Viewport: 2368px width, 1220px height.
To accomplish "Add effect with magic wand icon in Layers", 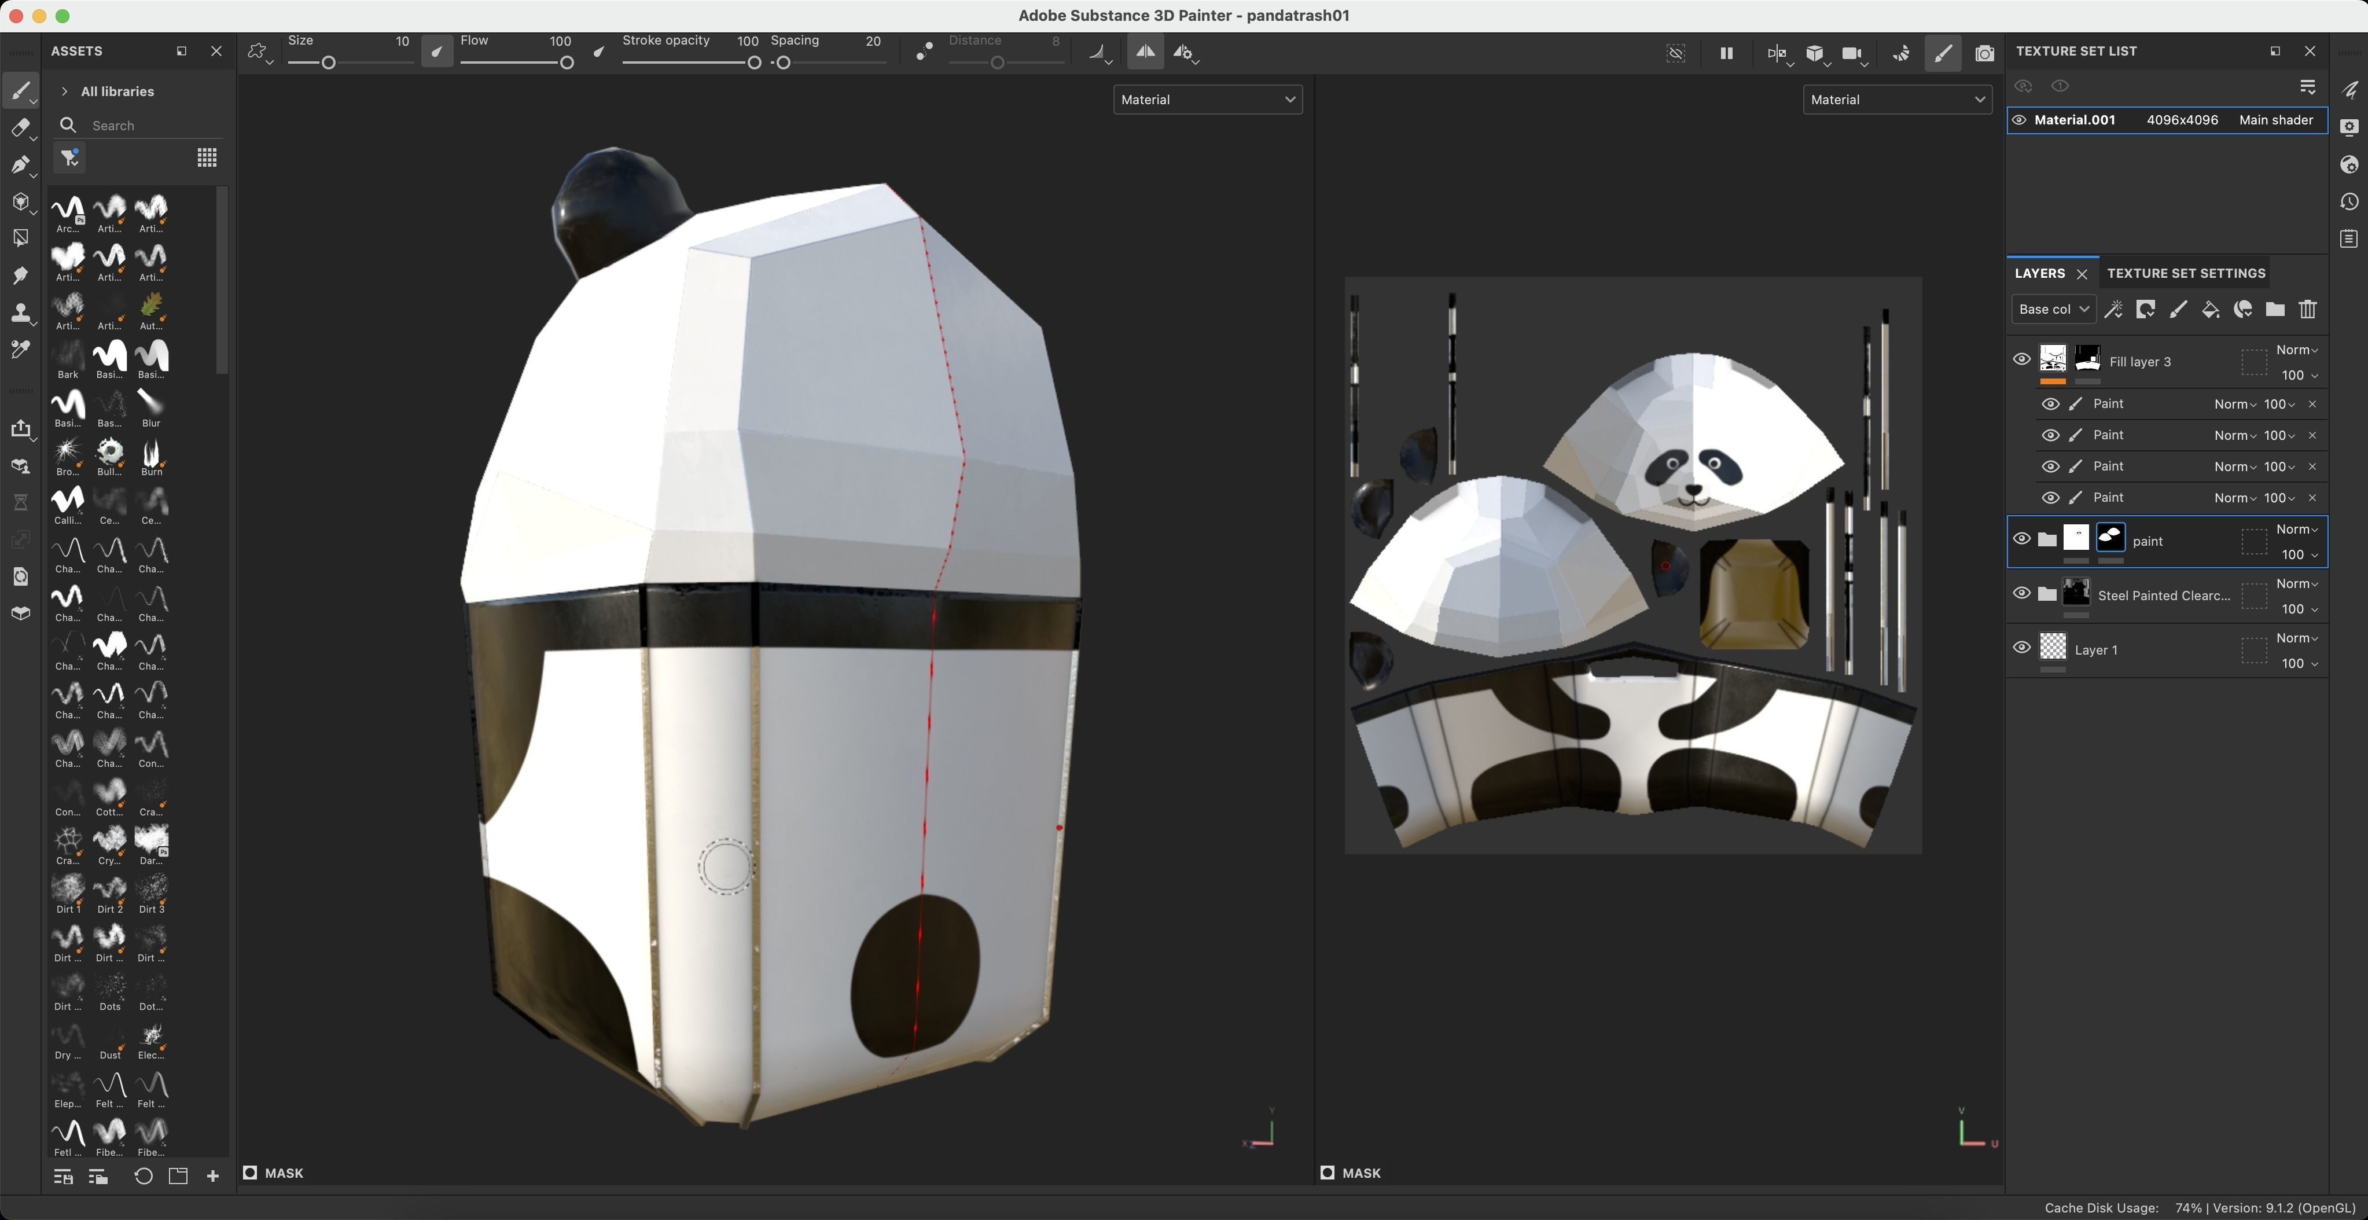I will click(2113, 309).
